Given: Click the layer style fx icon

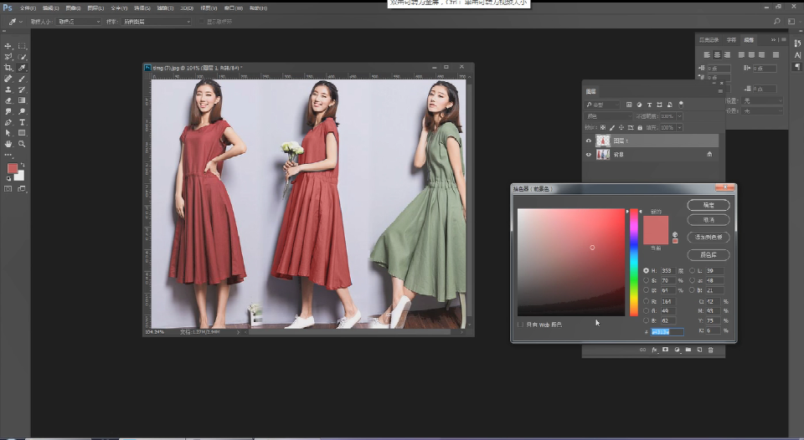Looking at the screenshot, I should click(653, 350).
